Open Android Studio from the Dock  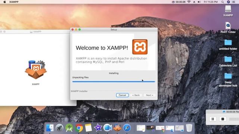tap(69, 128)
